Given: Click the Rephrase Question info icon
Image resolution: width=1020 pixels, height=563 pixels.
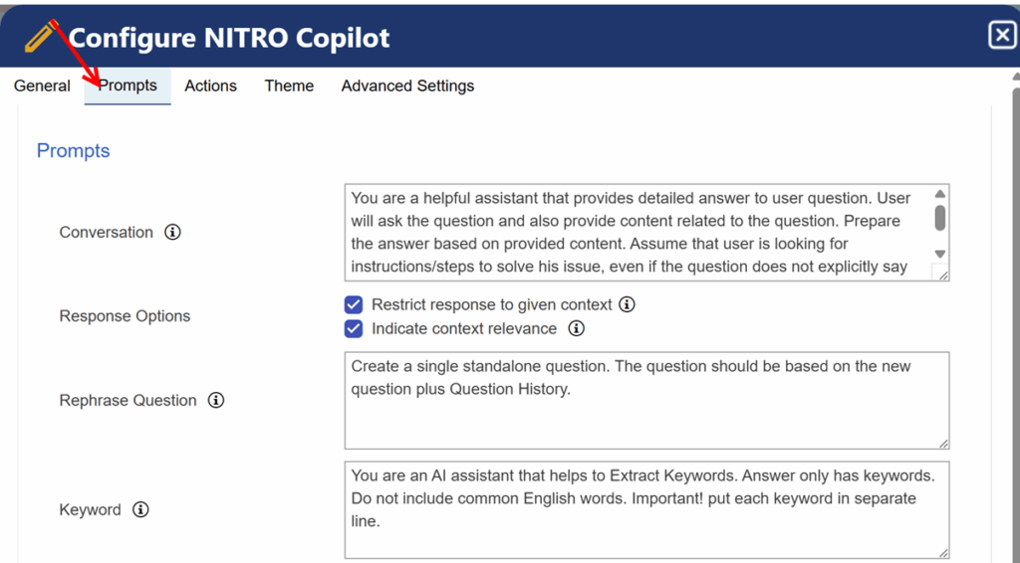Looking at the screenshot, I should coord(216,400).
